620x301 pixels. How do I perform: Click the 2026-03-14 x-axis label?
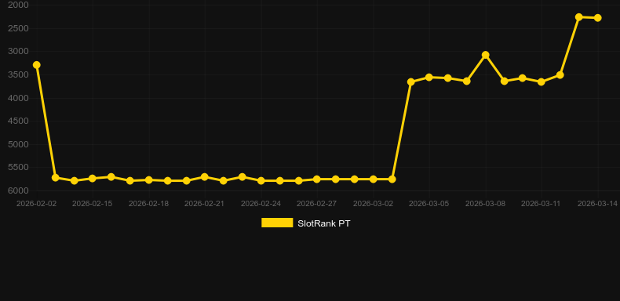click(x=598, y=204)
